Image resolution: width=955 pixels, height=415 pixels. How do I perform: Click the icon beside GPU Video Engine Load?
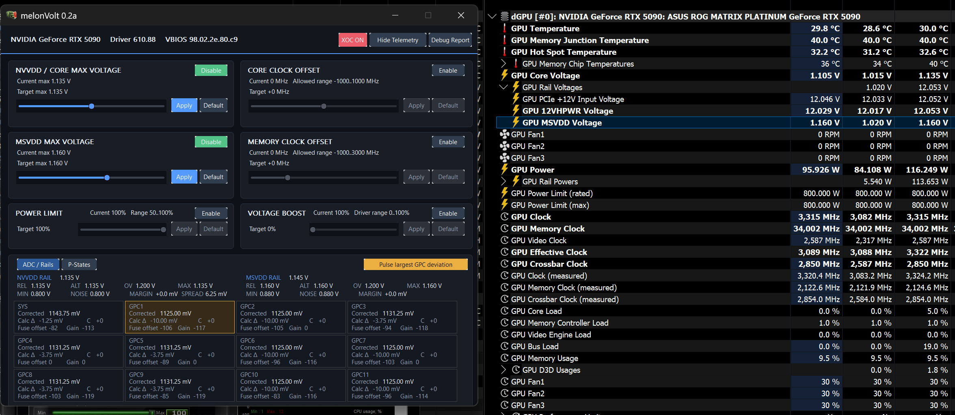tap(504, 335)
